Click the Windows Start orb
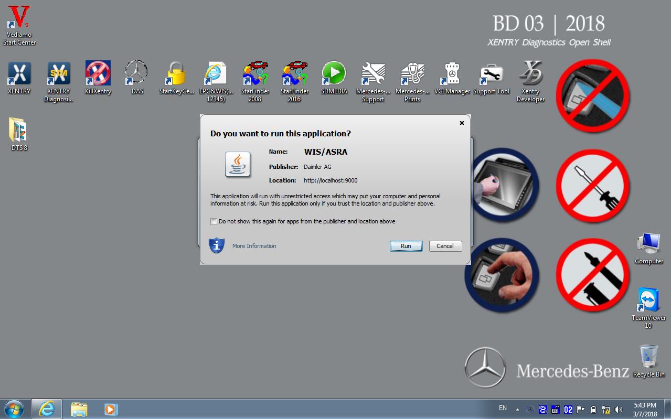Screen dimensions: 671x419 coord(14,409)
